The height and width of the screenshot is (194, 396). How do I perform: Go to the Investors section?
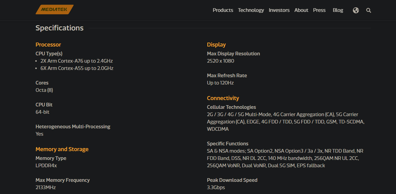[x=279, y=10]
